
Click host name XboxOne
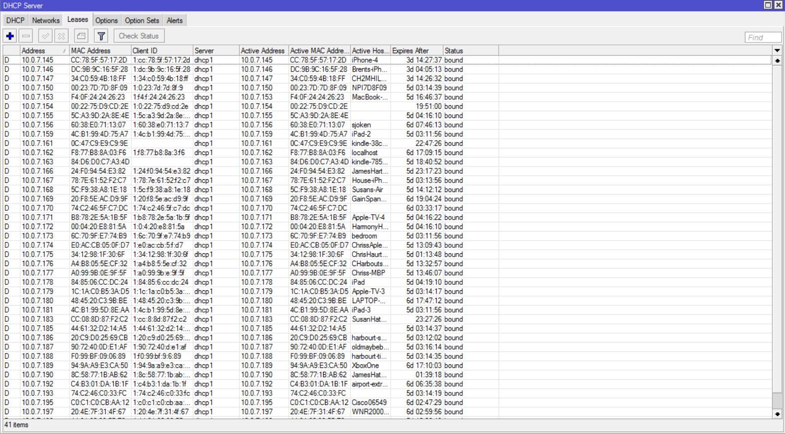pos(366,366)
